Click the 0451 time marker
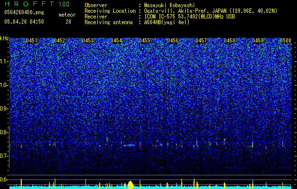The width and height of the screenshot is (297, 189). (32, 41)
